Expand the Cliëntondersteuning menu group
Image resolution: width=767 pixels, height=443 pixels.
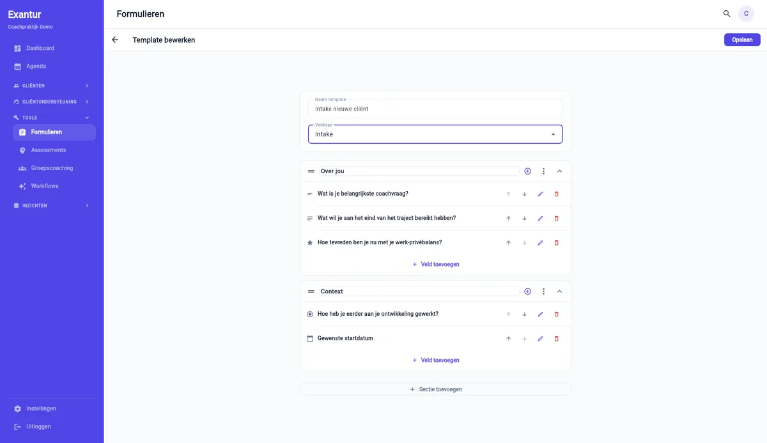52,102
